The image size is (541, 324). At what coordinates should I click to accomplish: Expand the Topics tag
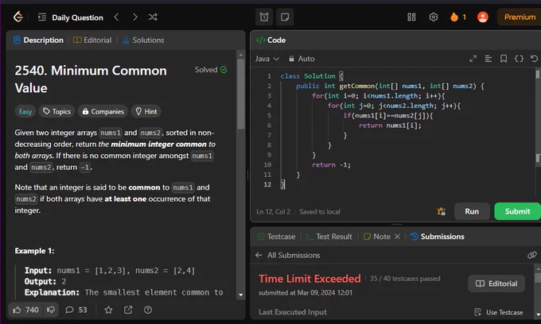(x=57, y=111)
